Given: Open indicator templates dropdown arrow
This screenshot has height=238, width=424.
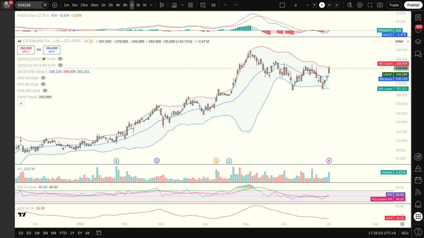Looking at the screenshot, I should (x=182, y=5).
